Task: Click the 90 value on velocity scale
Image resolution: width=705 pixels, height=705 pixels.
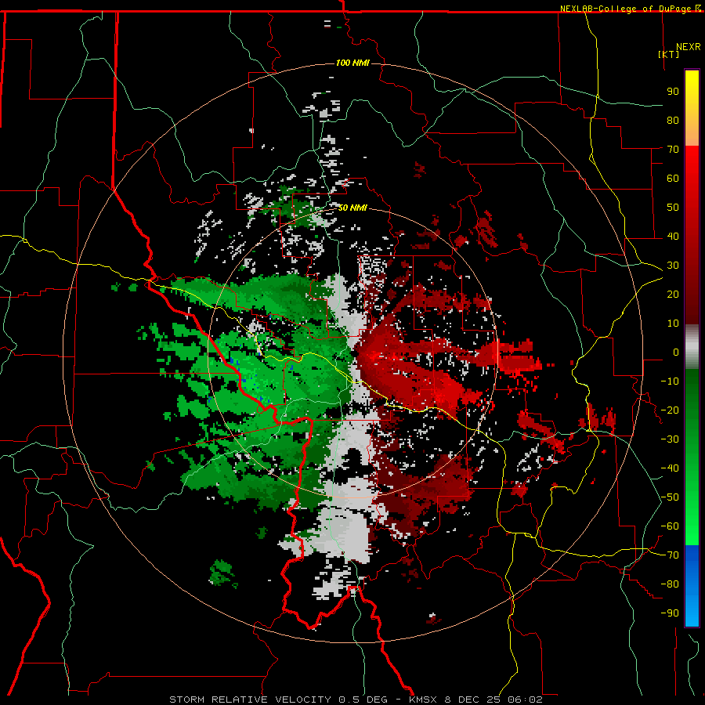Action: coord(673,92)
